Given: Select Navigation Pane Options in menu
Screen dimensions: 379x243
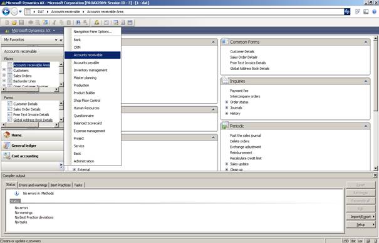Looking at the screenshot, I should [x=93, y=32].
